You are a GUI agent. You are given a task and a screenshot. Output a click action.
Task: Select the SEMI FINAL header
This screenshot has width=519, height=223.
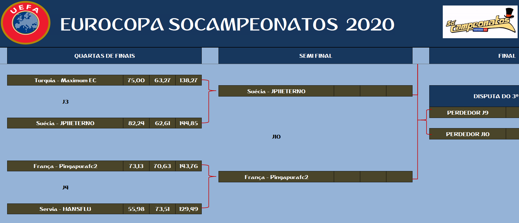coord(315,56)
